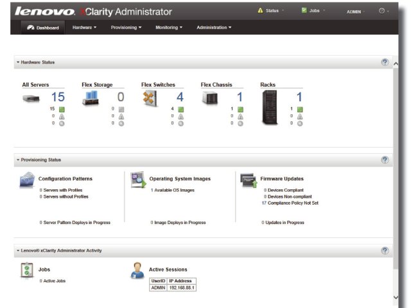Click the yellow Status warning icon

point(260,10)
